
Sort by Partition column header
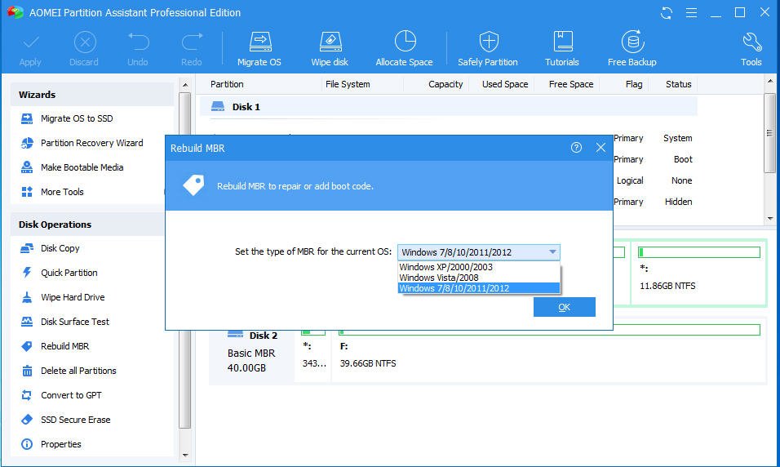point(227,84)
